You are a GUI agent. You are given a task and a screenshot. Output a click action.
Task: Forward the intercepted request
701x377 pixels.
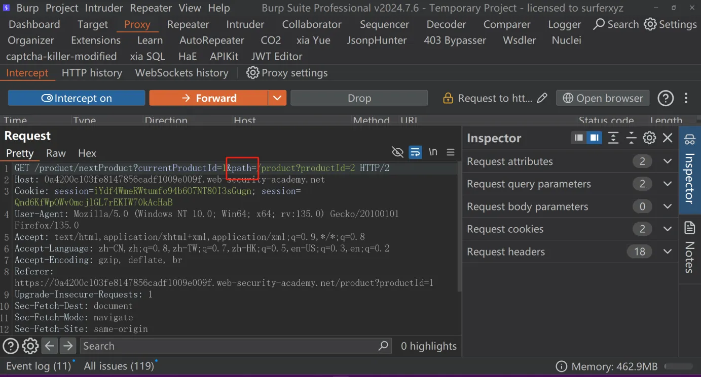pyautogui.click(x=208, y=98)
